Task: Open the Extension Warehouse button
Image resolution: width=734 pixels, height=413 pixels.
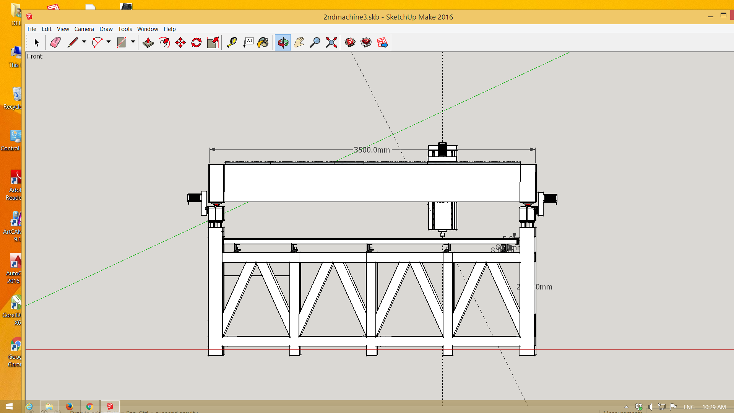Action: tap(366, 42)
